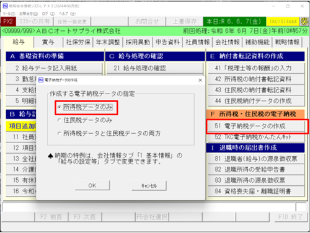Click menu item 16 令和 in the left column
This screenshot has width=310, height=233.
coord(21,191)
